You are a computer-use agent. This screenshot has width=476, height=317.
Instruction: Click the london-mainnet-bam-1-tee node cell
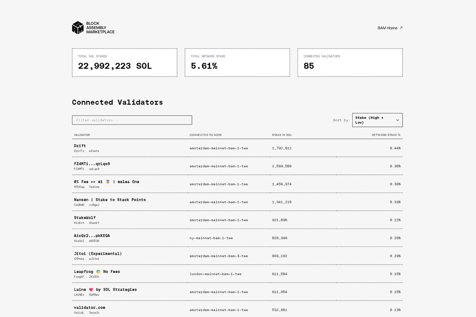click(215, 274)
